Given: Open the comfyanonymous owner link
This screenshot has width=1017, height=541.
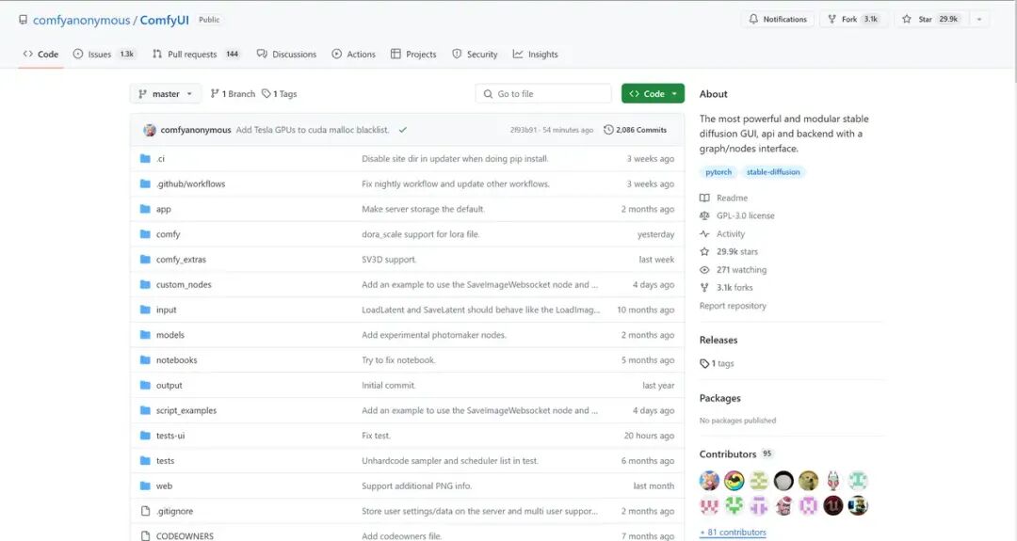Looking at the screenshot, I should click(82, 20).
